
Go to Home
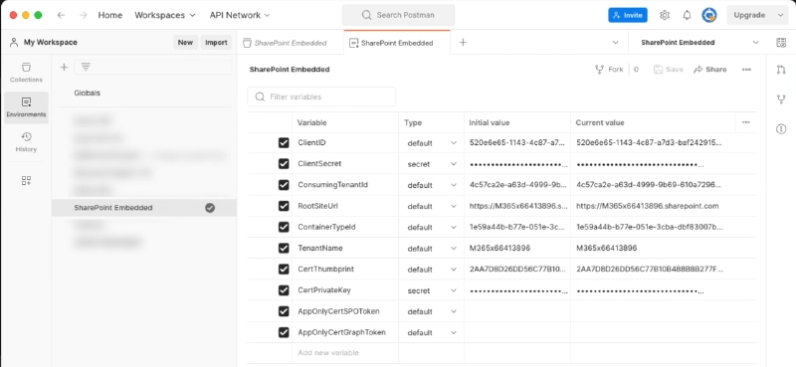[x=110, y=15]
